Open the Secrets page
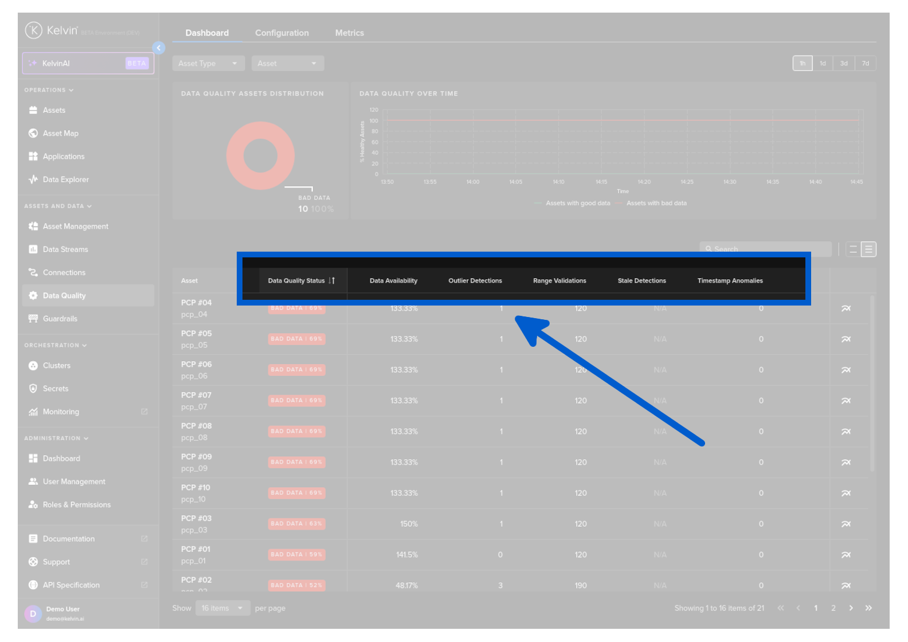Viewport: 908px width, 642px height. 56,389
